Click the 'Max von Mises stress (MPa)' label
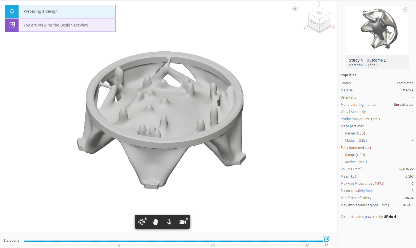Viewport: 416px width, 248px height. (362, 184)
